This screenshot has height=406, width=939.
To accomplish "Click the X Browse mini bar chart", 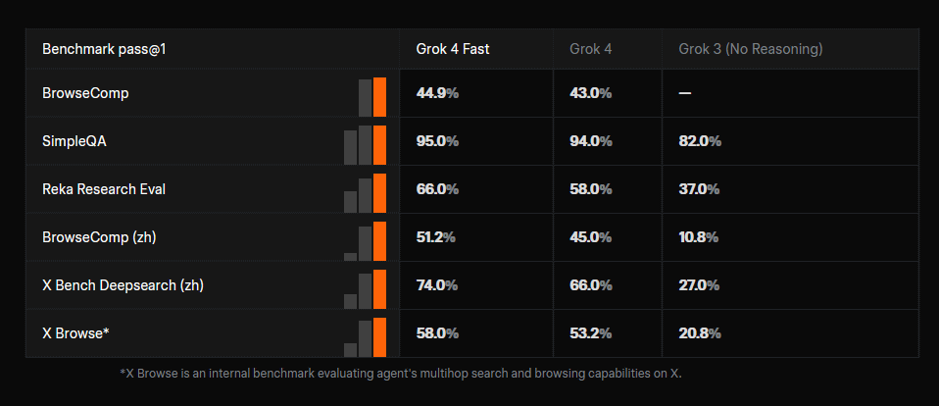I will [366, 337].
